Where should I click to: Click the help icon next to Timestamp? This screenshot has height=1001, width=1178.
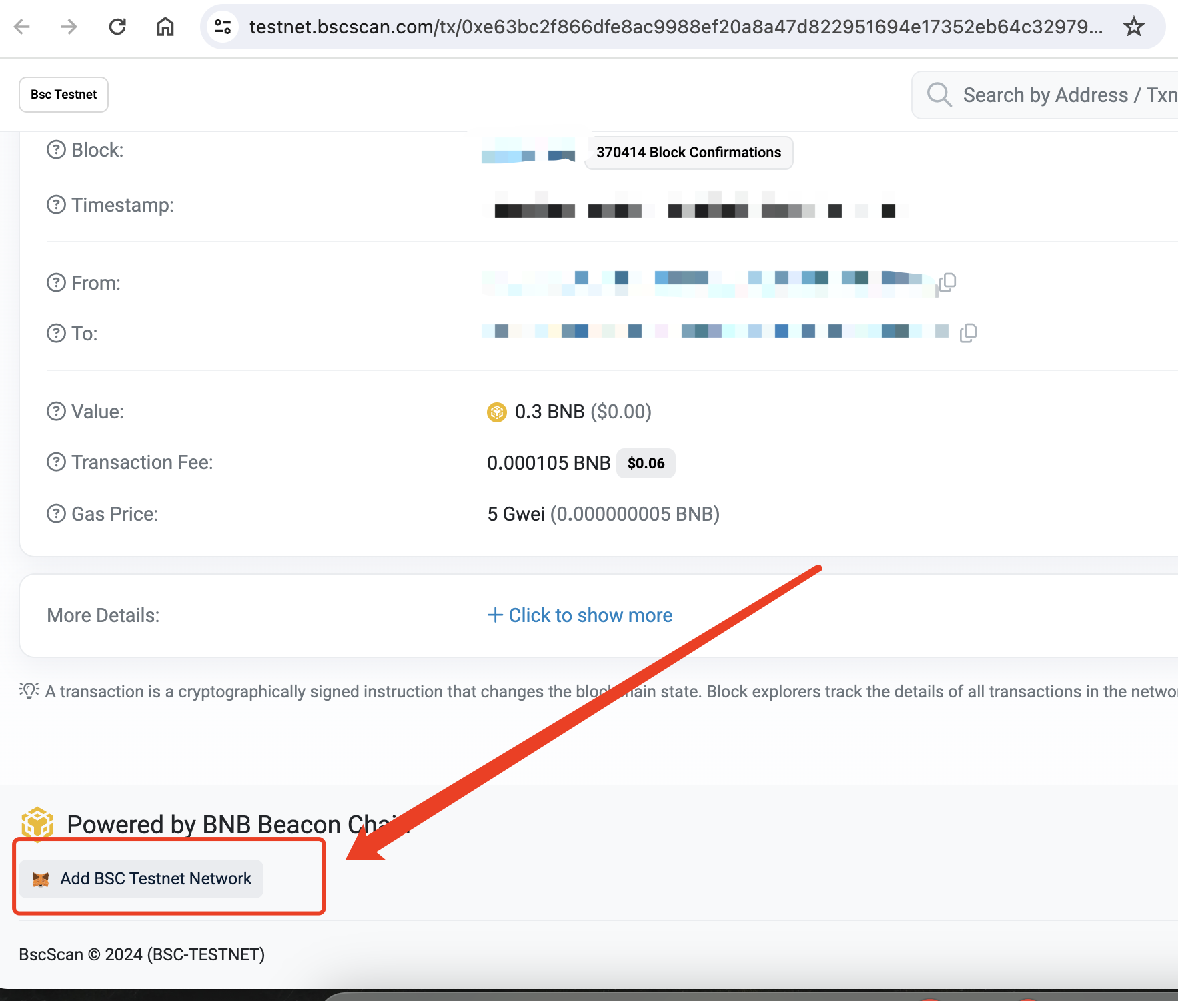tap(56, 205)
